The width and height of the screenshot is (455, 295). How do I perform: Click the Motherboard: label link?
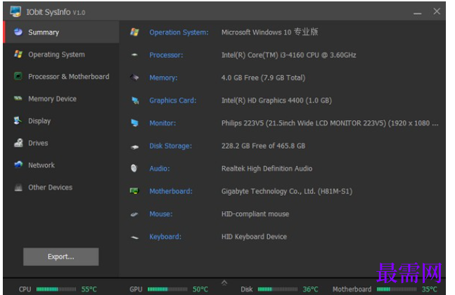pos(171,192)
